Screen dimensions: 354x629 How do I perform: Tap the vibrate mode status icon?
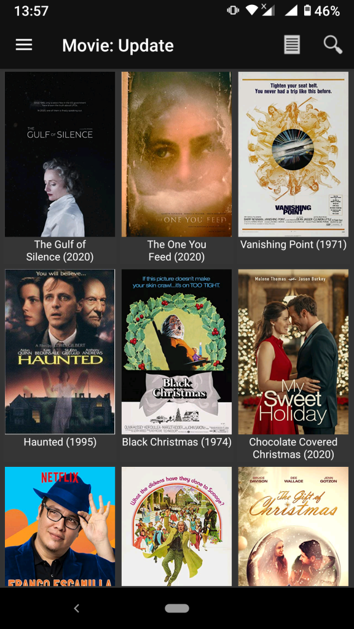coord(233,10)
